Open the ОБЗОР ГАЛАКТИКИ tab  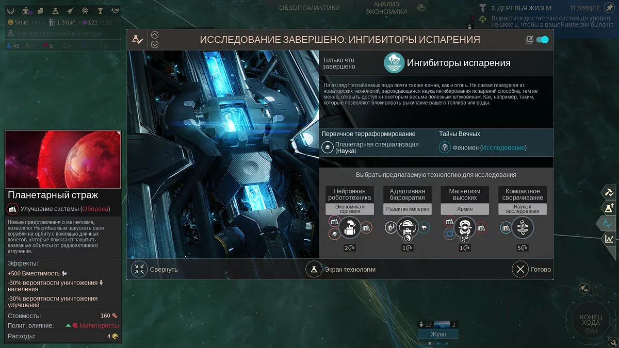(x=309, y=8)
